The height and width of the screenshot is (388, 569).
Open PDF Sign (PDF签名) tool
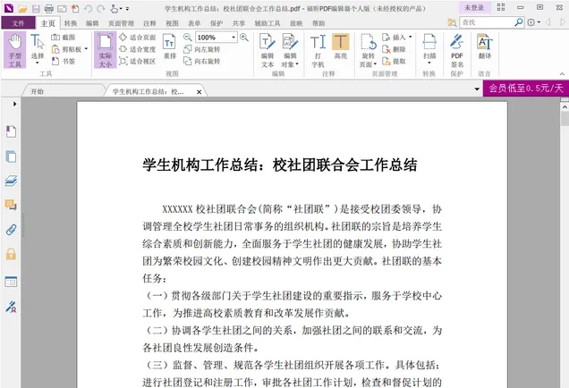[x=457, y=50]
